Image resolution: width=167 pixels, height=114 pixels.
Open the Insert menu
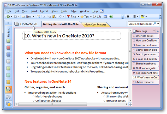click(x=34, y=11)
